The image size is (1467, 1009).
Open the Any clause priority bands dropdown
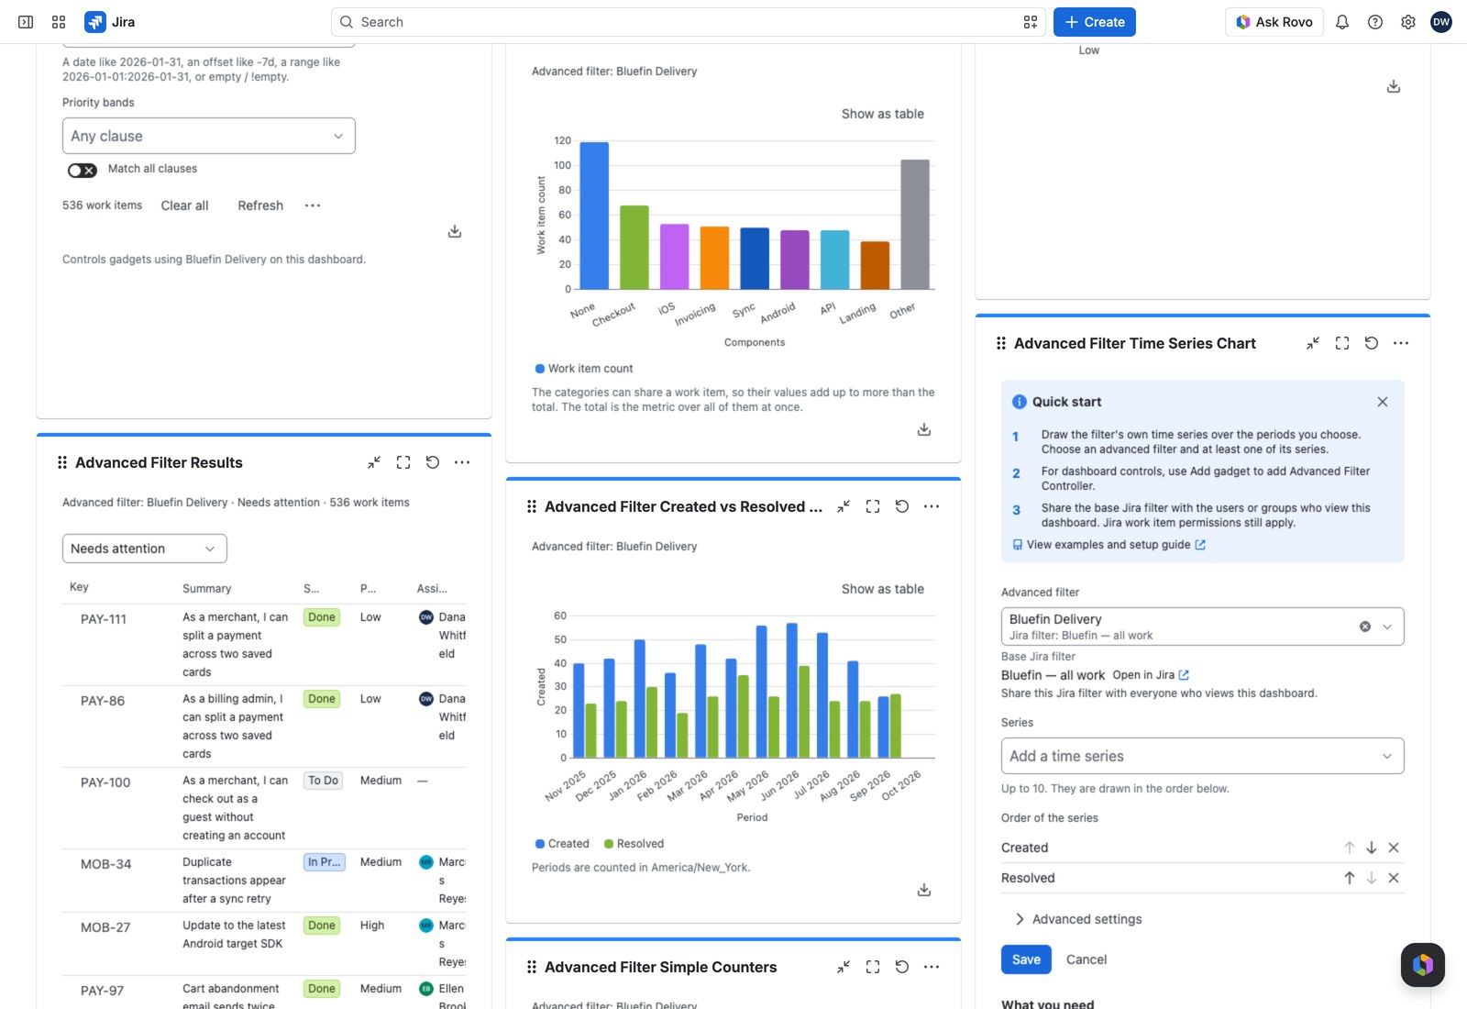[209, 136]
